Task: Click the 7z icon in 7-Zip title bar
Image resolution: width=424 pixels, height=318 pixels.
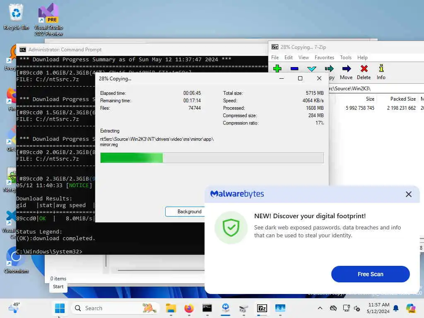Action: tap(275, 47)
